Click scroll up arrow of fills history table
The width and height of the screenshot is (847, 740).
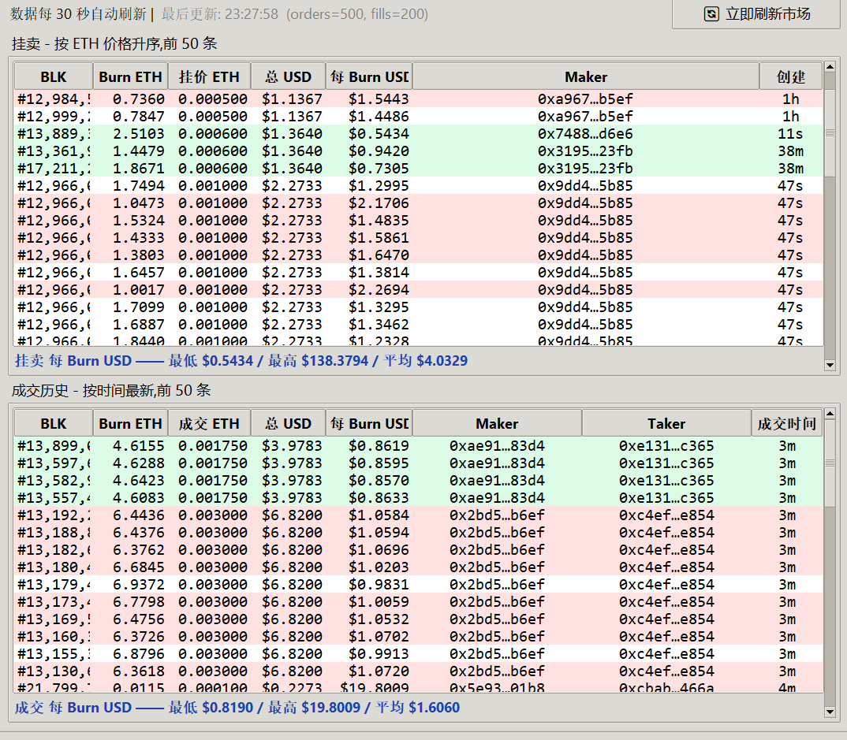[830, 414]
